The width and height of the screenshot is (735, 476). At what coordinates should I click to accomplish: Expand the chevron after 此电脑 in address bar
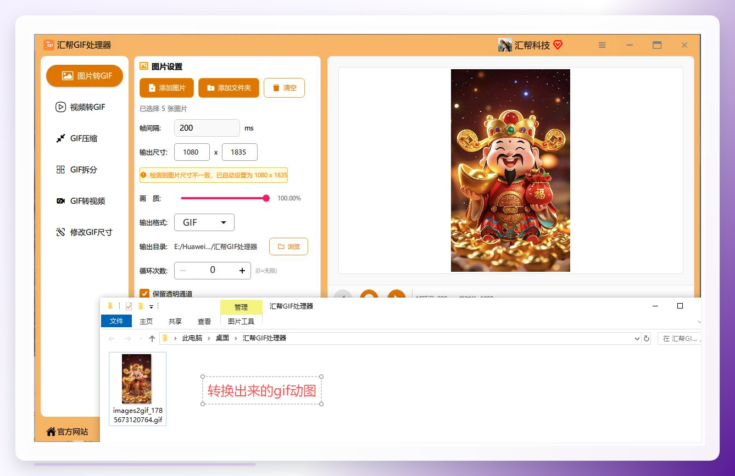pyautogui.click(x=209, y=338)
